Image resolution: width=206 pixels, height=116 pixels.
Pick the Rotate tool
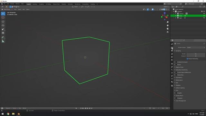(x=3, y=25)
